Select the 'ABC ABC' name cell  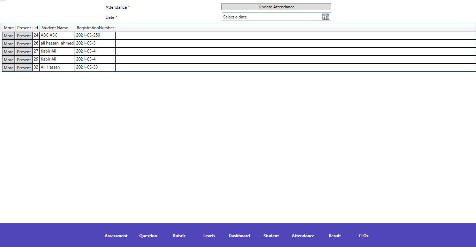[x=57, y=35]
